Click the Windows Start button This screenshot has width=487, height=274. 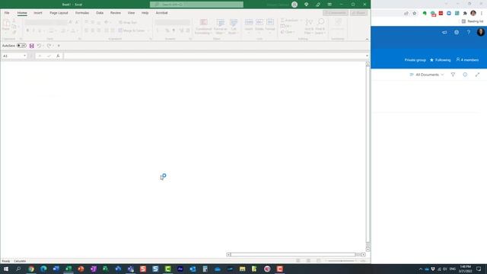coord(6,269)
